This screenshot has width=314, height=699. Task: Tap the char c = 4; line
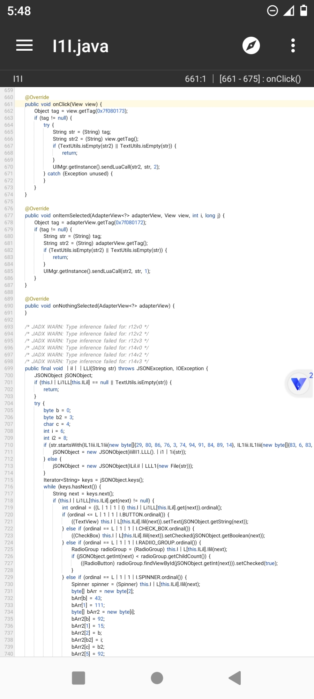tap(57, 424)
